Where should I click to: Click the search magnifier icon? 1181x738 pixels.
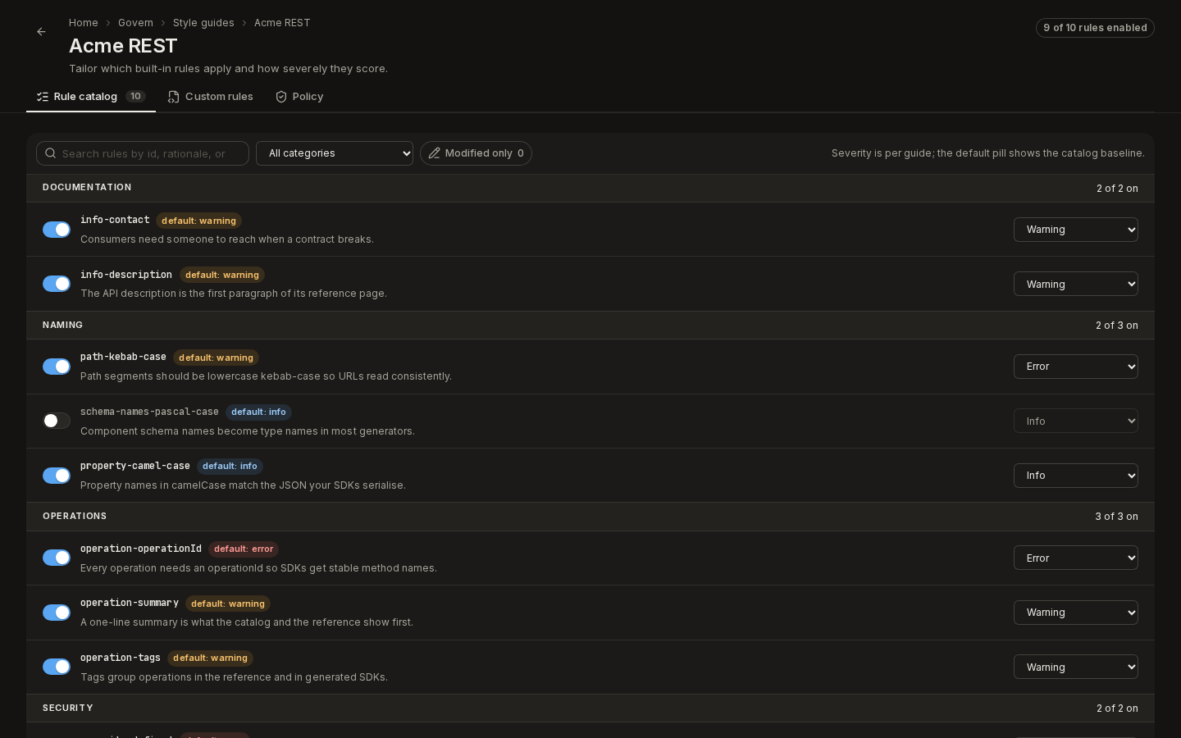[51, 153]
